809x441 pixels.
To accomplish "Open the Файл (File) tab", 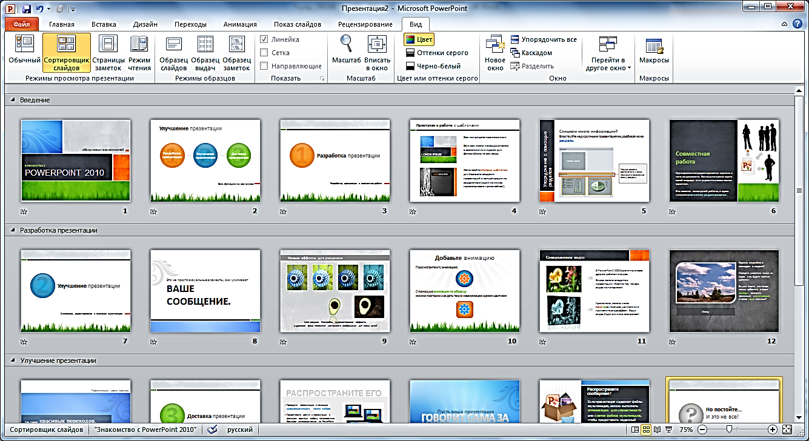I will [x=22, y=24].
